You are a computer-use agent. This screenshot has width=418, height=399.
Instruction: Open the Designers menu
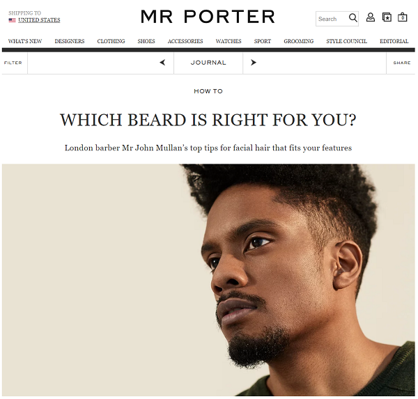[70, 41]
